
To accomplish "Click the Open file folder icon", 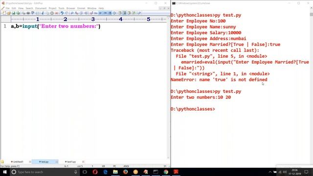I will 9,13.
